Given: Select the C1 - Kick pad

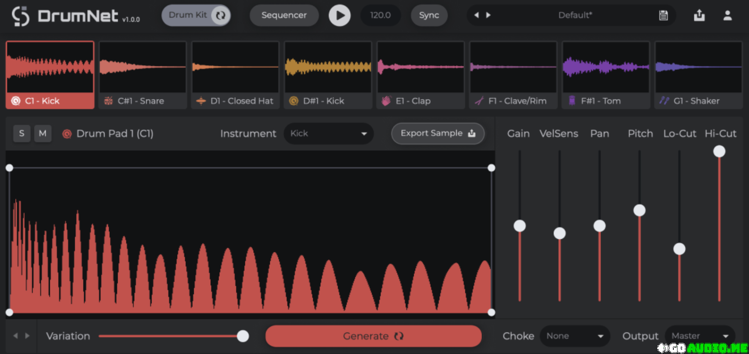Looking at the screenshot, I should coord(50,75).
